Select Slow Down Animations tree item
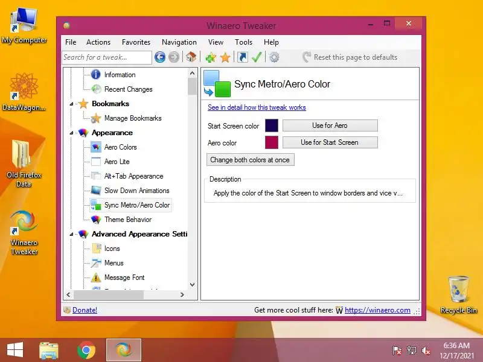 [137, 191]
